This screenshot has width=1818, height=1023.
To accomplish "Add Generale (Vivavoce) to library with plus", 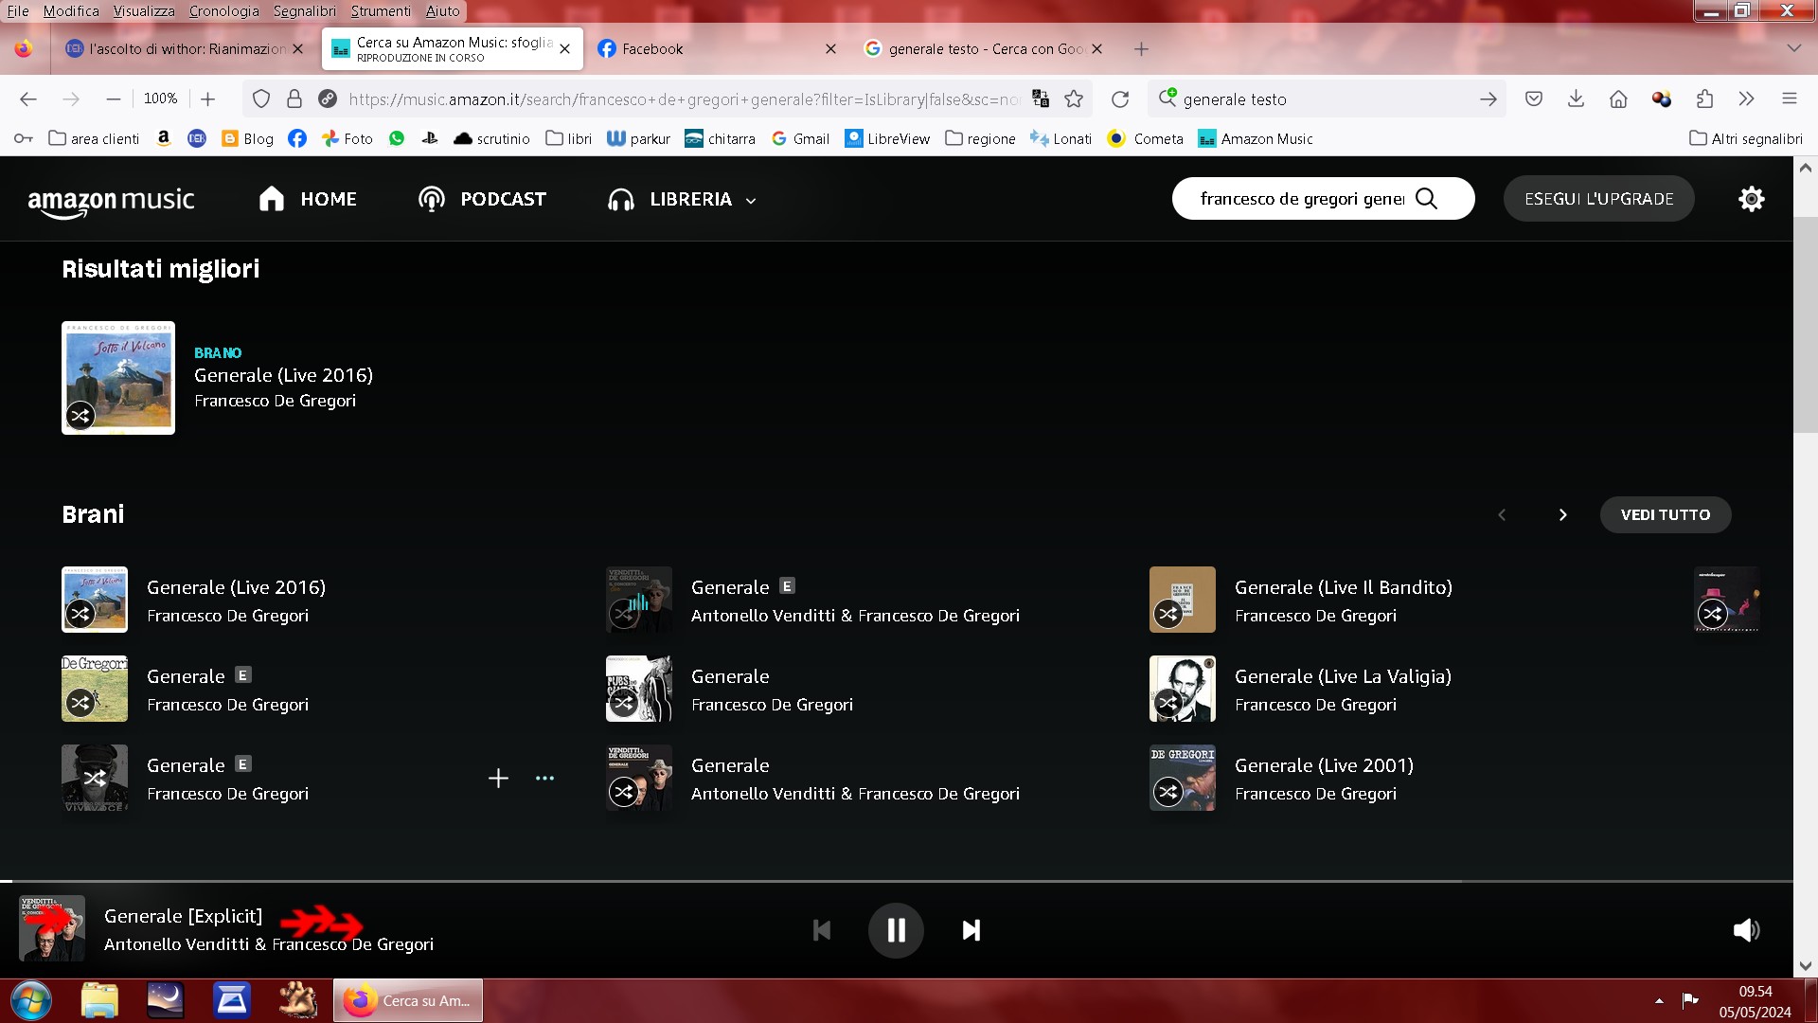I will 498,778.
